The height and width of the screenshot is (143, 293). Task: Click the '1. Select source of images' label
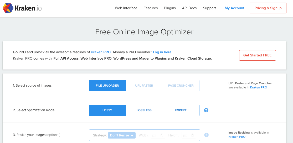(x=32, y=86)
